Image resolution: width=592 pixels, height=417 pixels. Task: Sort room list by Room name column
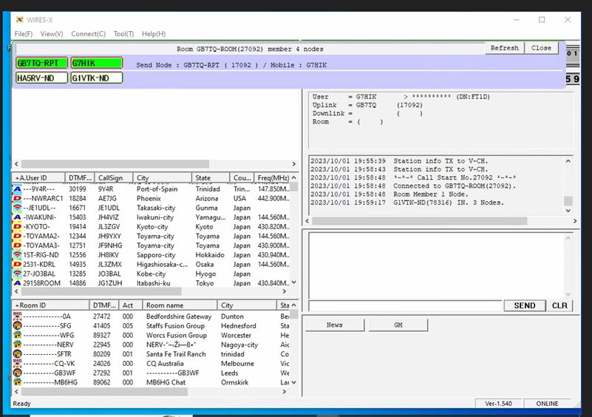[180, 305]
